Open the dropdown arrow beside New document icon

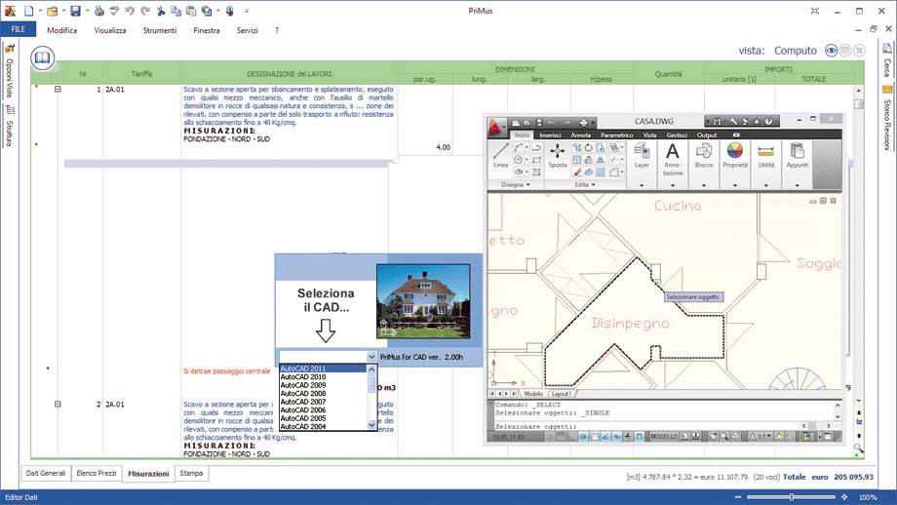tap(40, 11)
